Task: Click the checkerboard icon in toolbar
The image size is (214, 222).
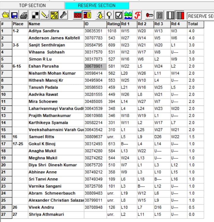Action: coord(35,15)
